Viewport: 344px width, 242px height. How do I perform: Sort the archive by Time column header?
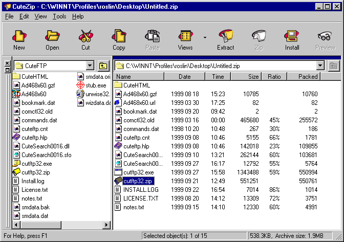[218, 77]
